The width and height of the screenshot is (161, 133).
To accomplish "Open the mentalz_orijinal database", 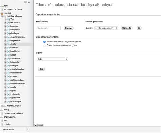I will pos(14,106).
